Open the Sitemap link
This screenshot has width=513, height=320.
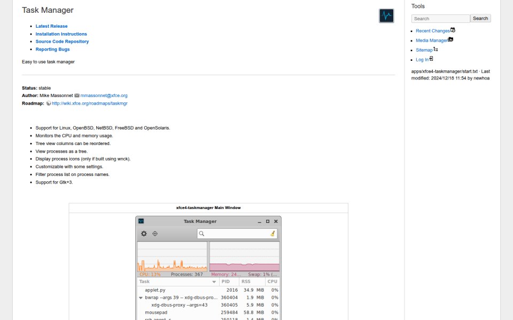point(424,50)
